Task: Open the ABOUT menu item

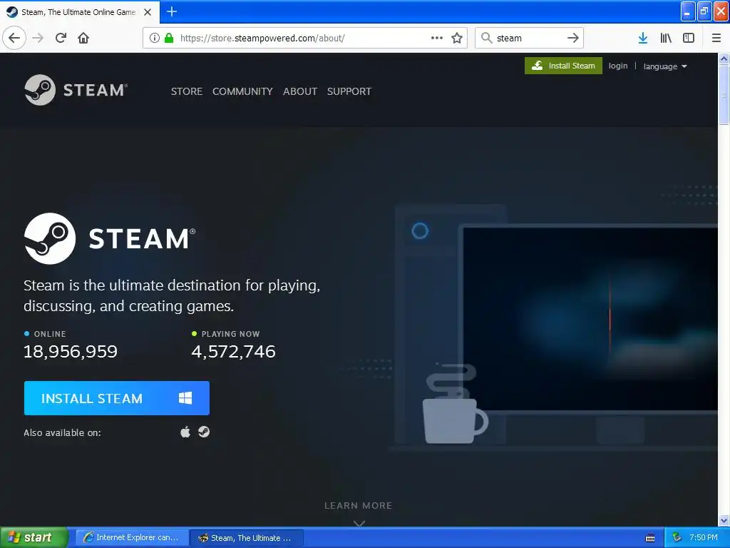Action: pyautogui.click(x=300, y=91)
